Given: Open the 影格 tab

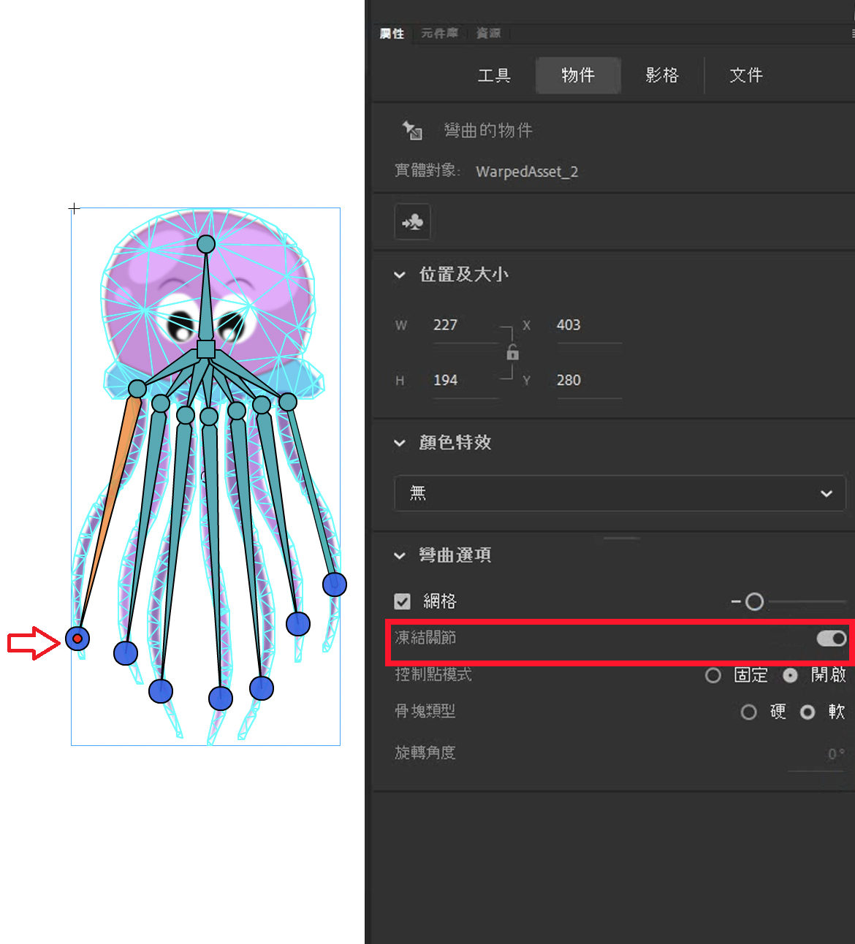Looking at the screenshot, I should 662,75.
